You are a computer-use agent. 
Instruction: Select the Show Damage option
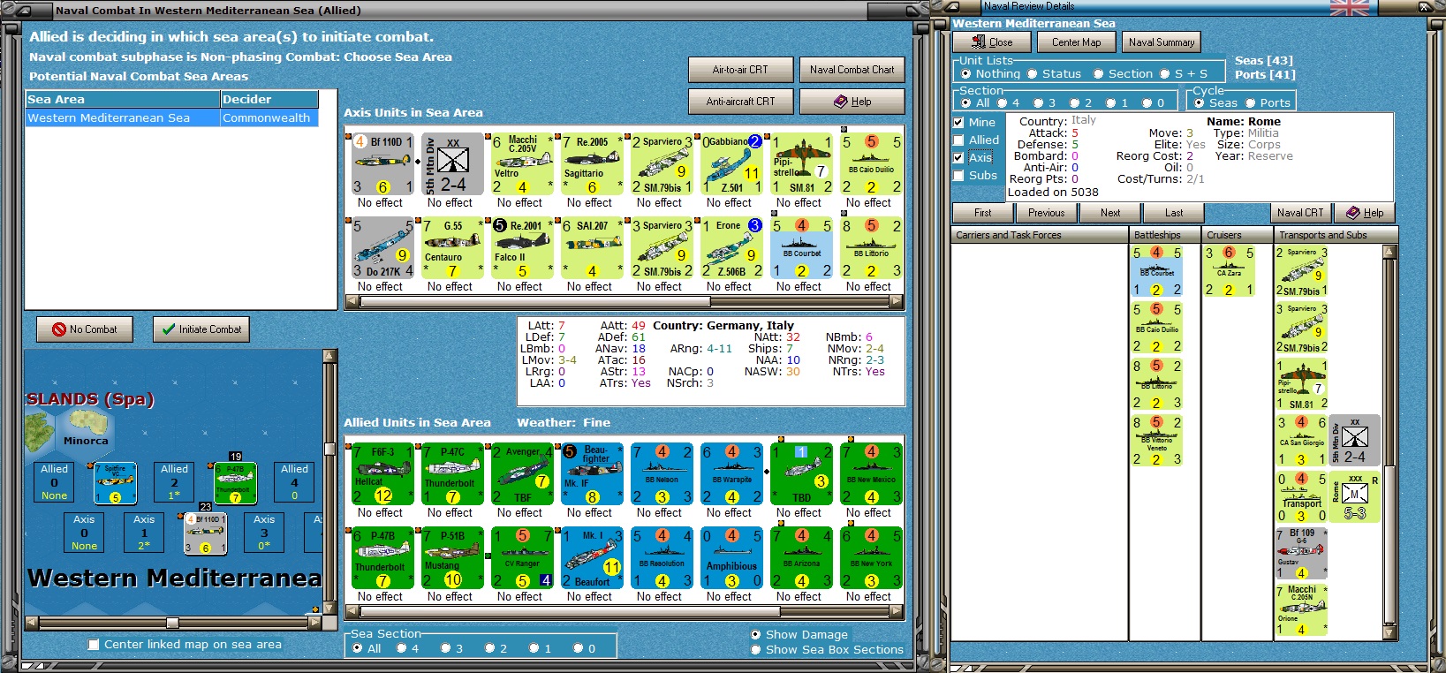click(756, 635)
